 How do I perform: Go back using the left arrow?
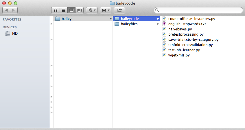pos(6,10)
